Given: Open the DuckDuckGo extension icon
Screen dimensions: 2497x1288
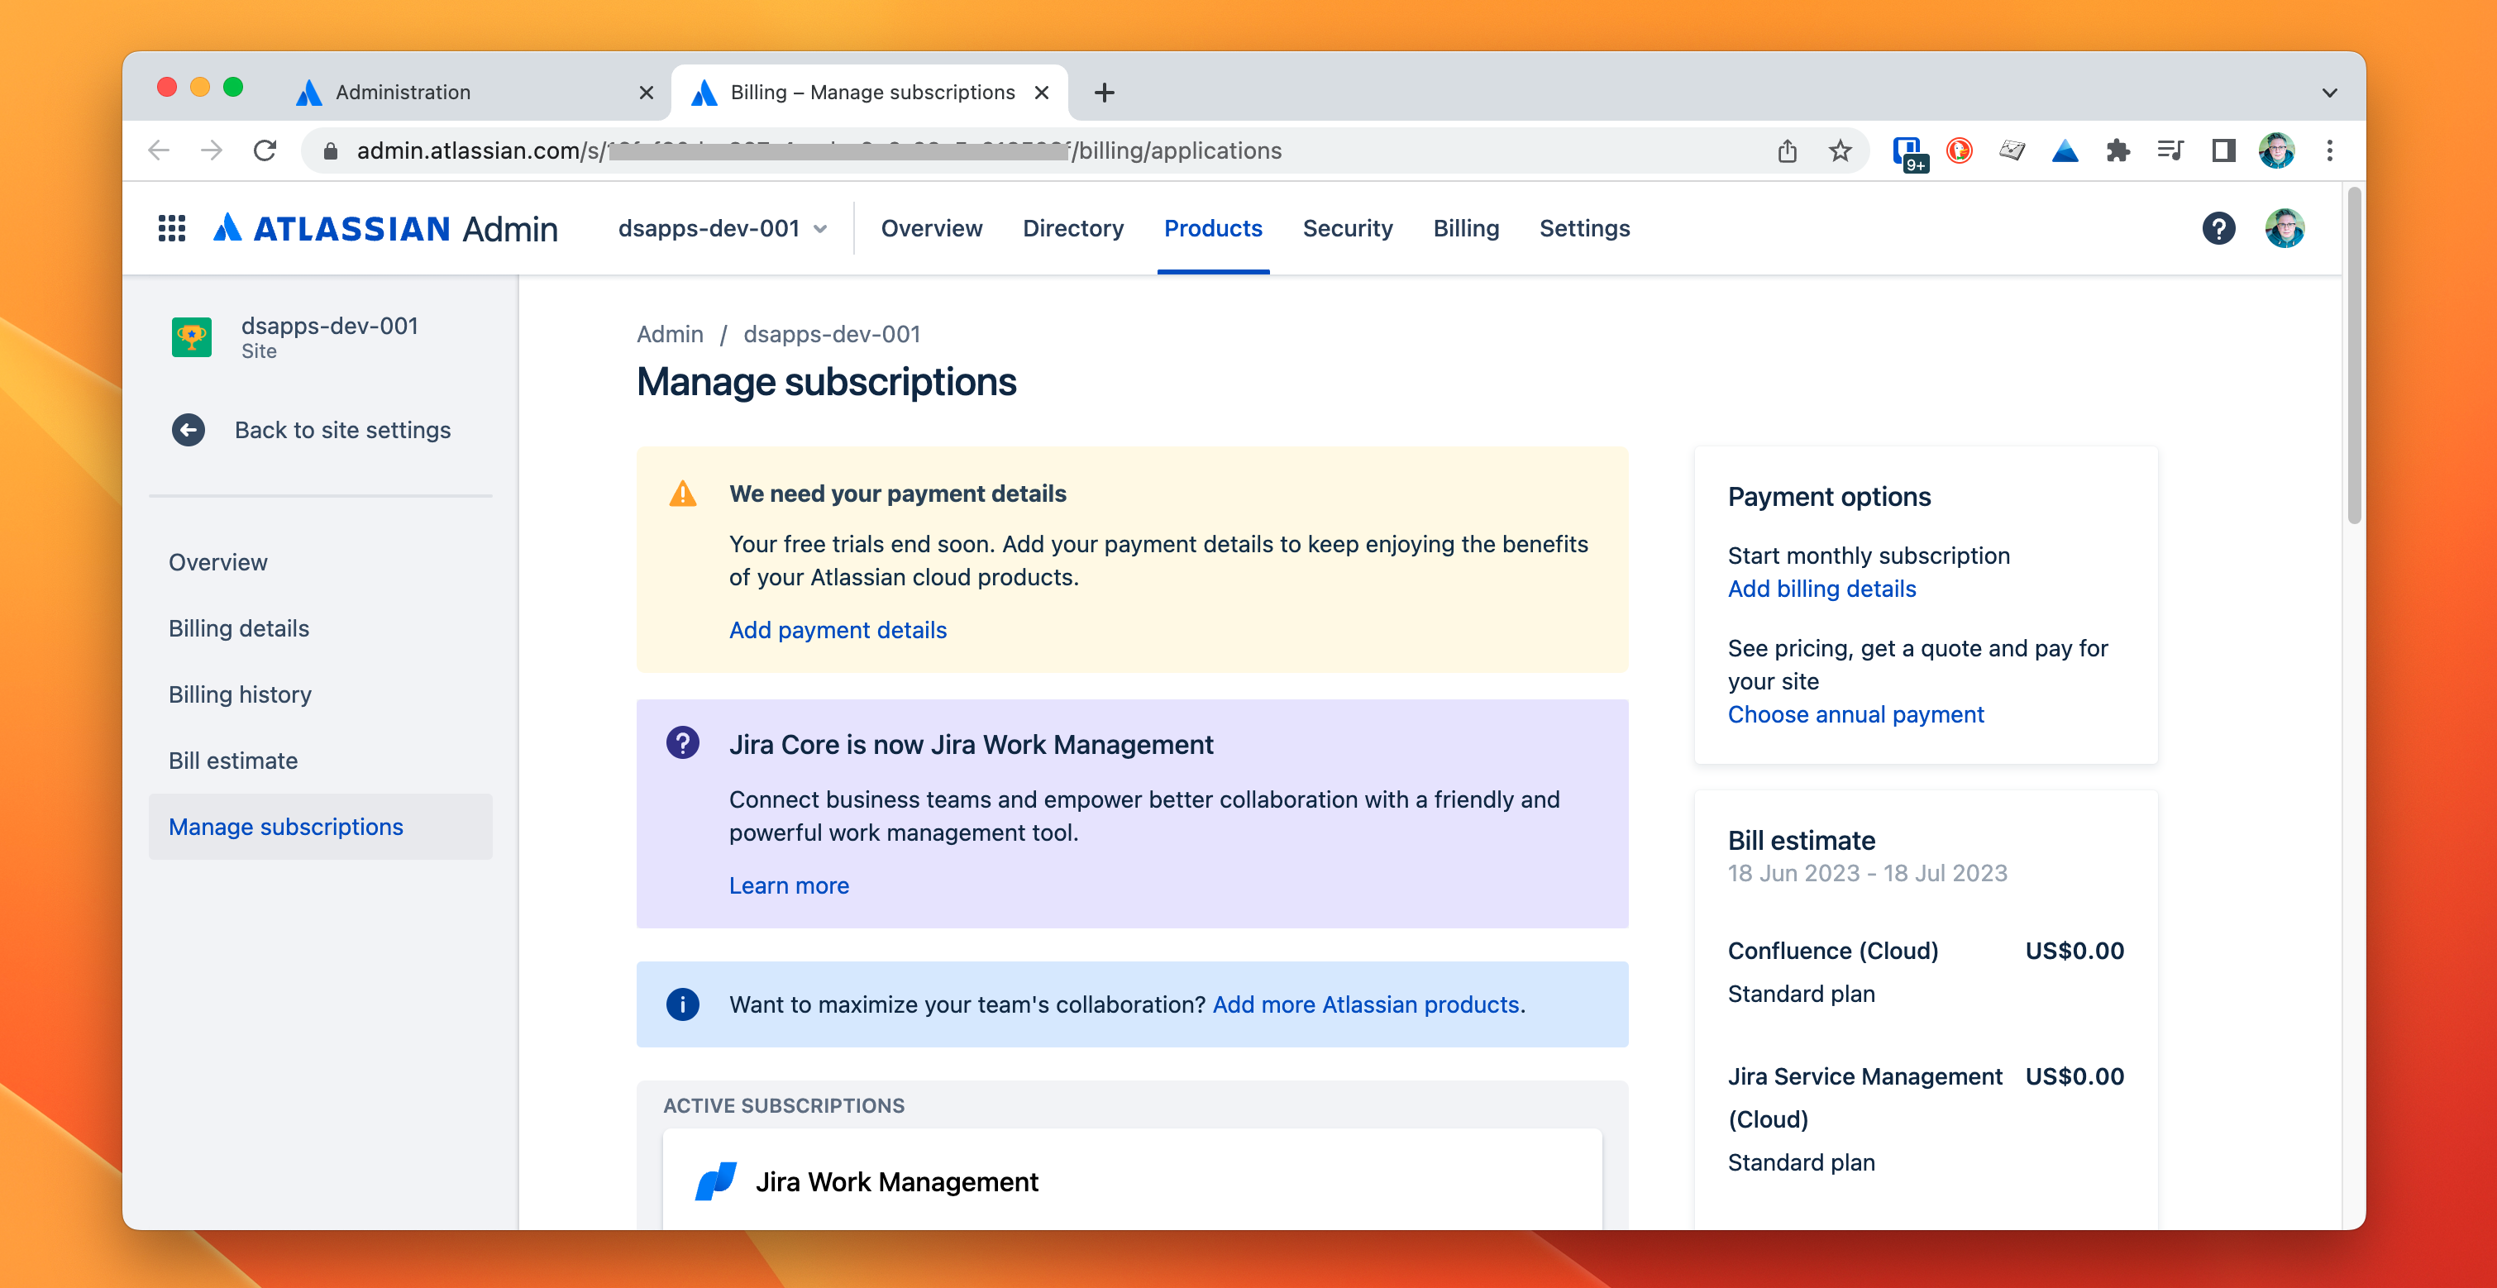Looking at the screenshot, I should [1959, 150].
